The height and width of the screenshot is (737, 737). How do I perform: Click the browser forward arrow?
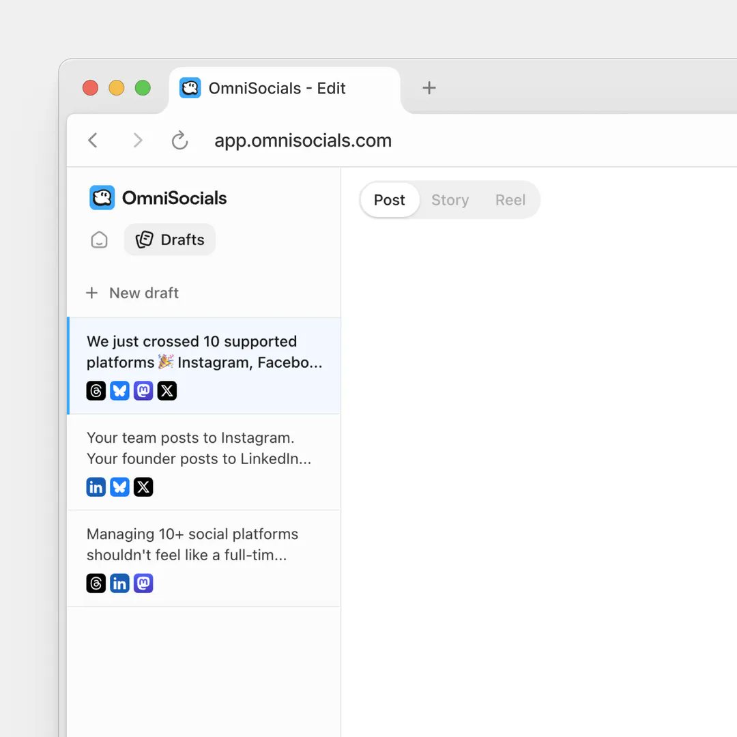click(x=137, y=140)
